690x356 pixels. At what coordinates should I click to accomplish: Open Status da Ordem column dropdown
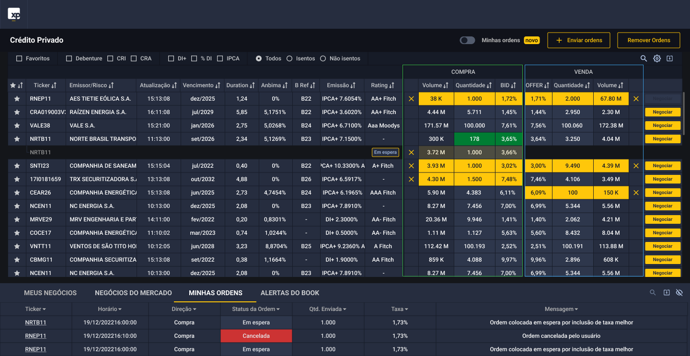point(256,310)
